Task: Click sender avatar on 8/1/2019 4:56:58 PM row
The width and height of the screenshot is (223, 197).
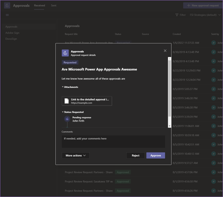Action: point(214,181)
